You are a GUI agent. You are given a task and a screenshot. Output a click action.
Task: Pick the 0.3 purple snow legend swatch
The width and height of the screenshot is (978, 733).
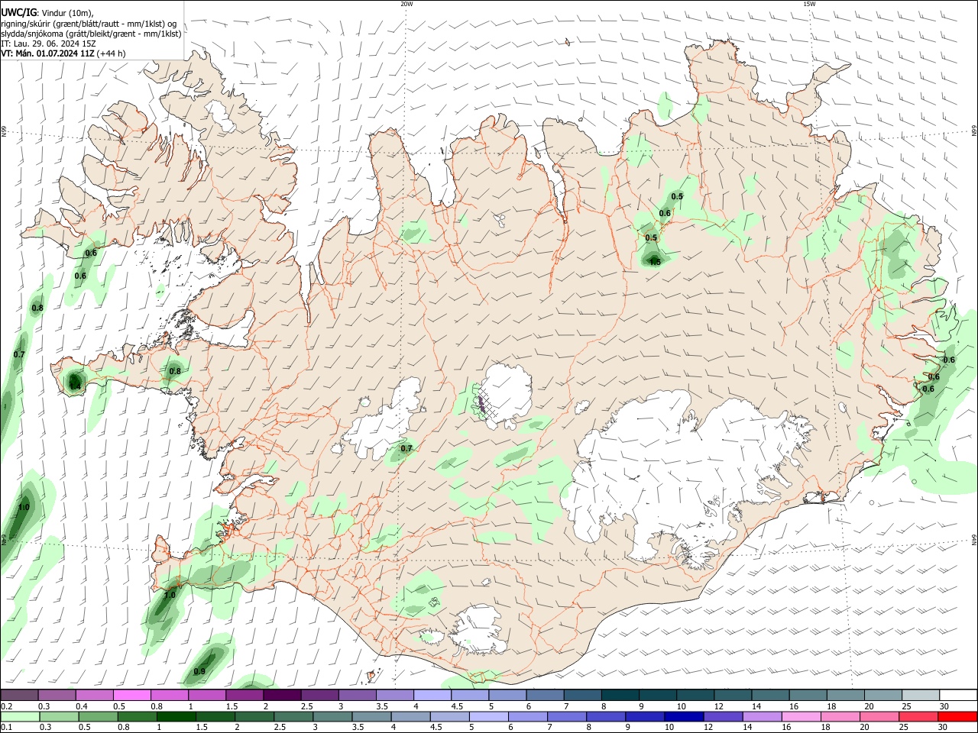57,695
